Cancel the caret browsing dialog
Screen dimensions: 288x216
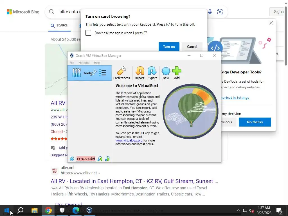pos(192,47)
